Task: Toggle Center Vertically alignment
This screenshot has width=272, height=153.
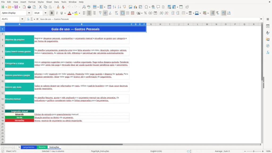Action: pyautogui.click(x=105, y=13)
